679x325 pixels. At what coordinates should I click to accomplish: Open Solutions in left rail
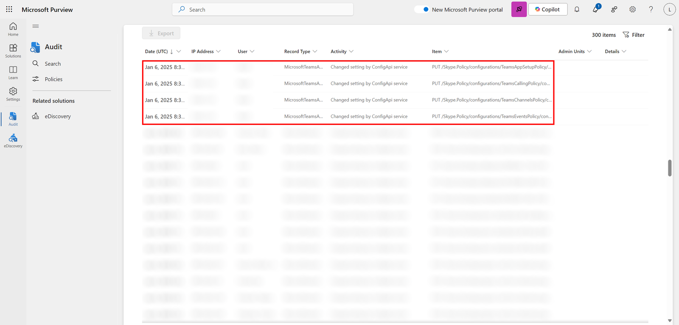click(13, 51)
